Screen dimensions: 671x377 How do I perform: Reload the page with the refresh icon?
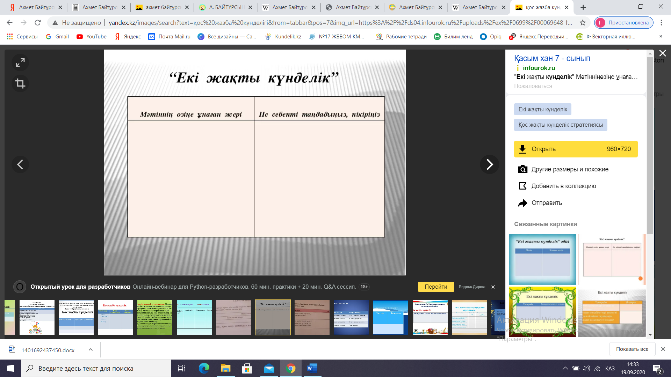[38, 23]
